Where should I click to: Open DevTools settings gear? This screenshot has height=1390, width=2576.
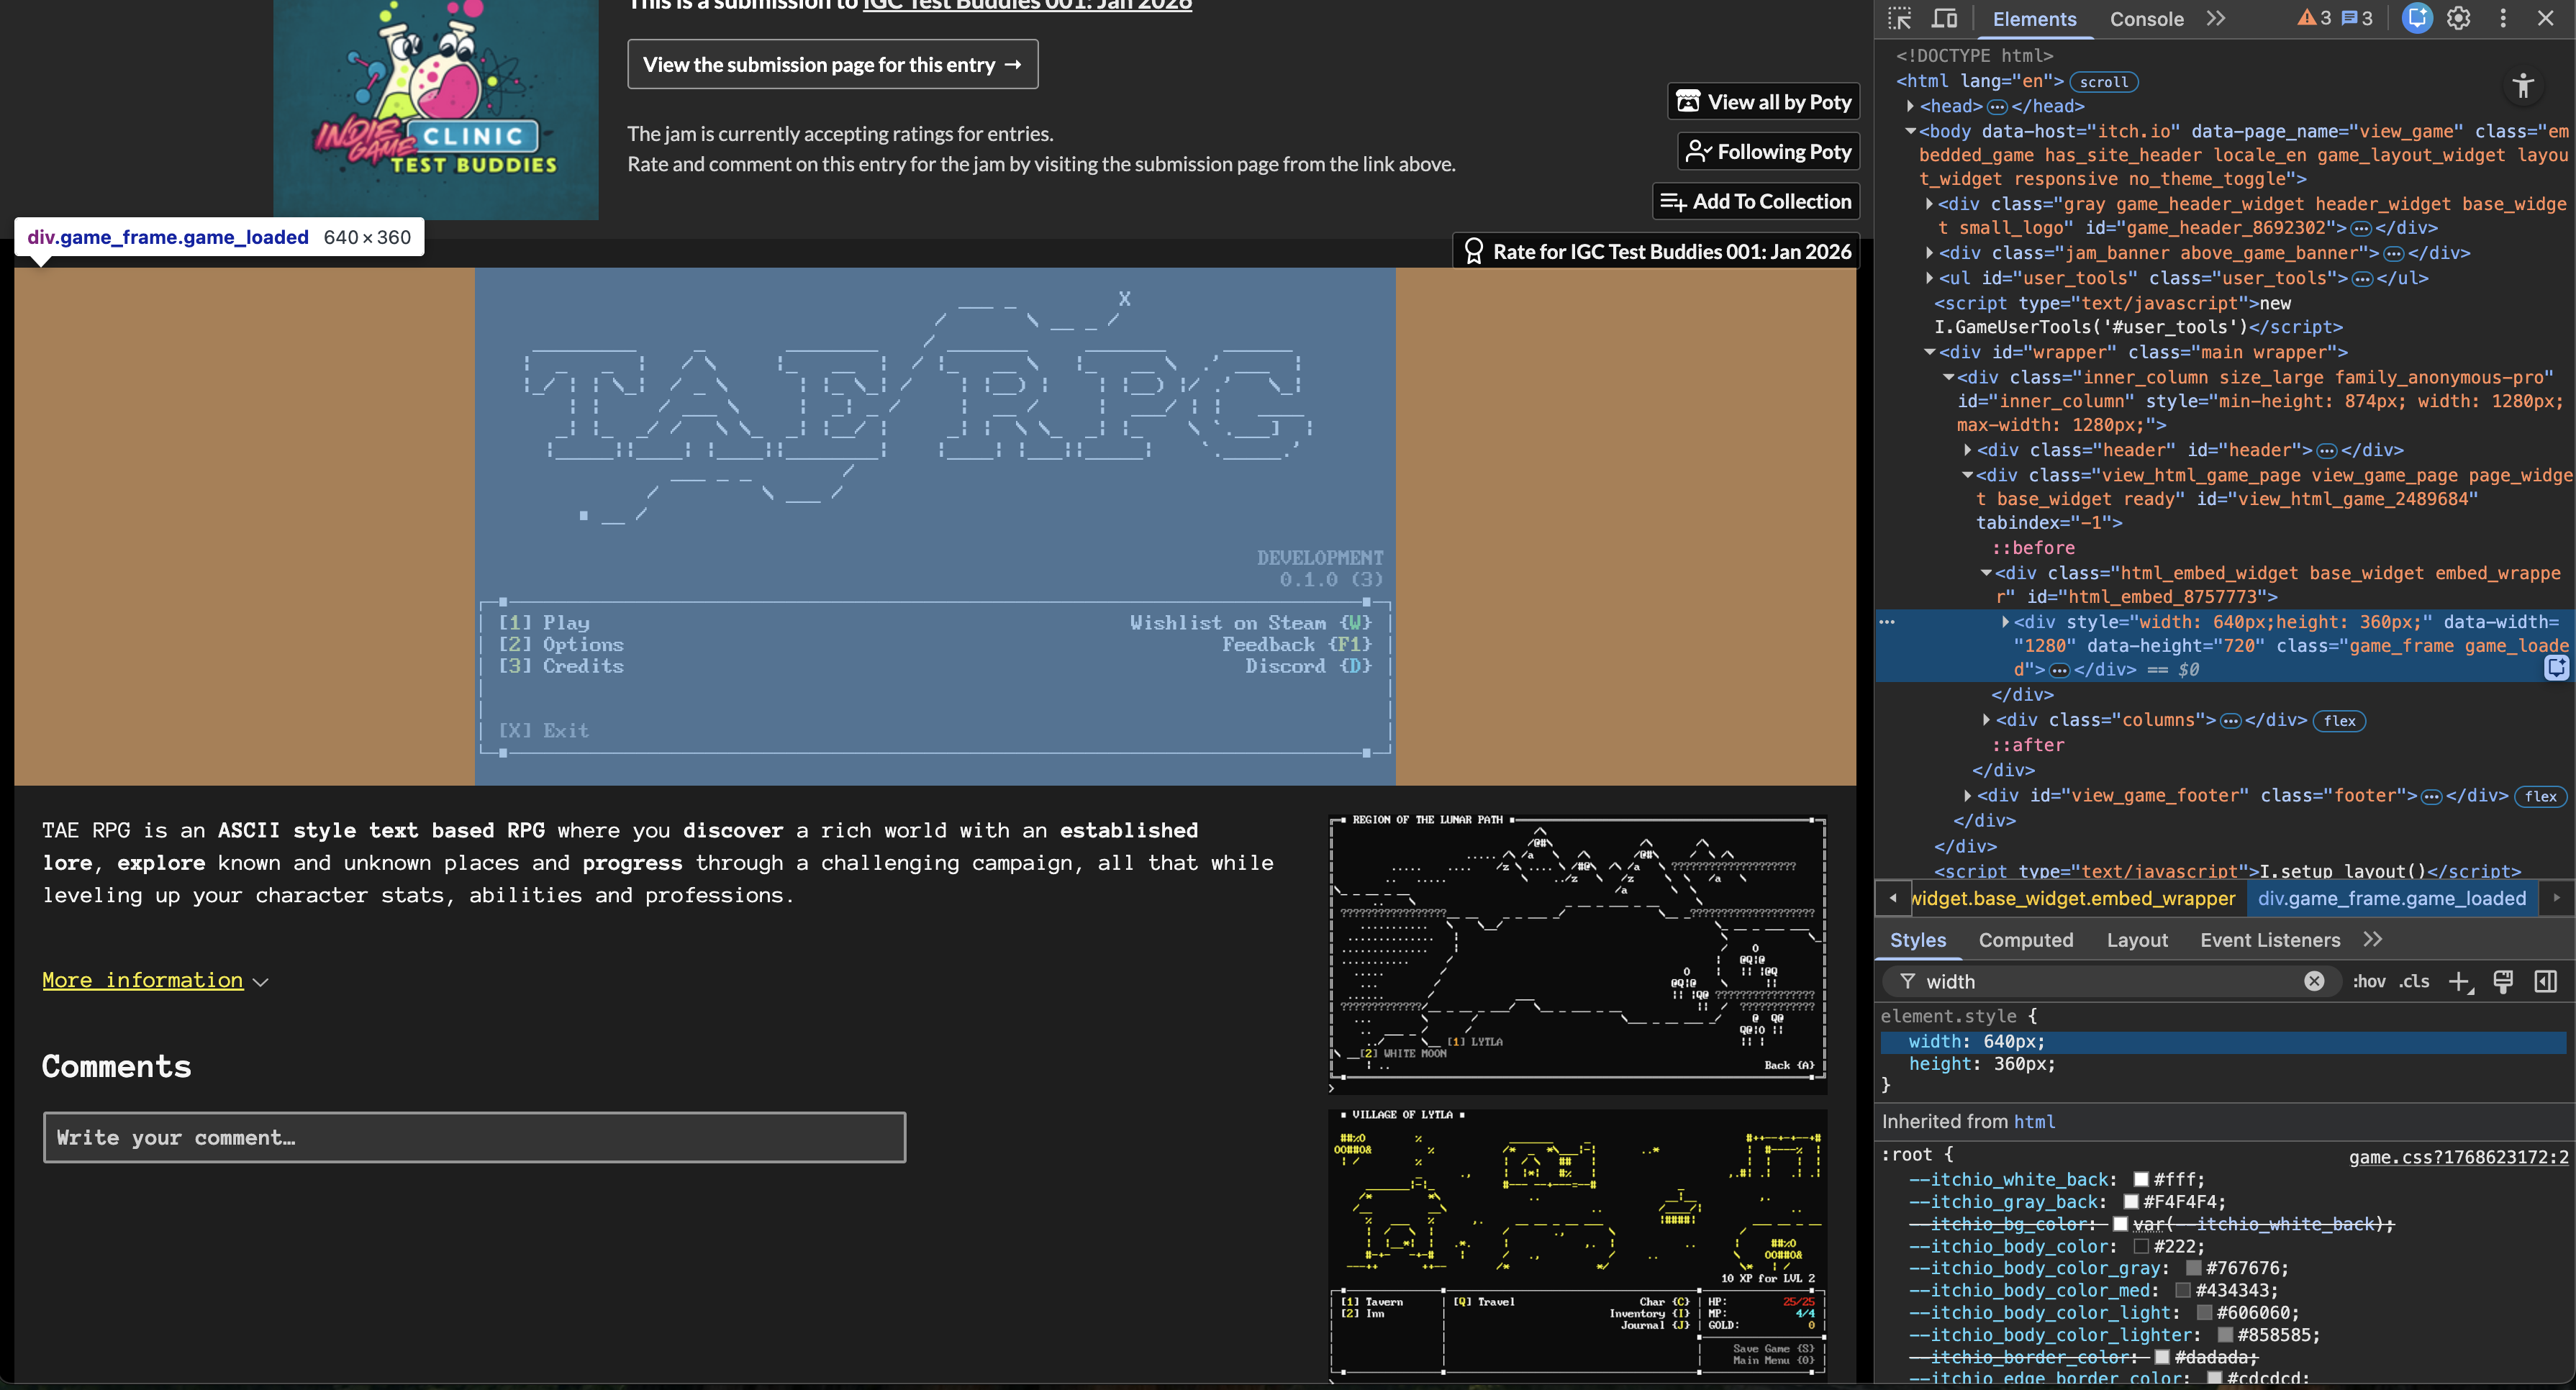[2459, 18]
